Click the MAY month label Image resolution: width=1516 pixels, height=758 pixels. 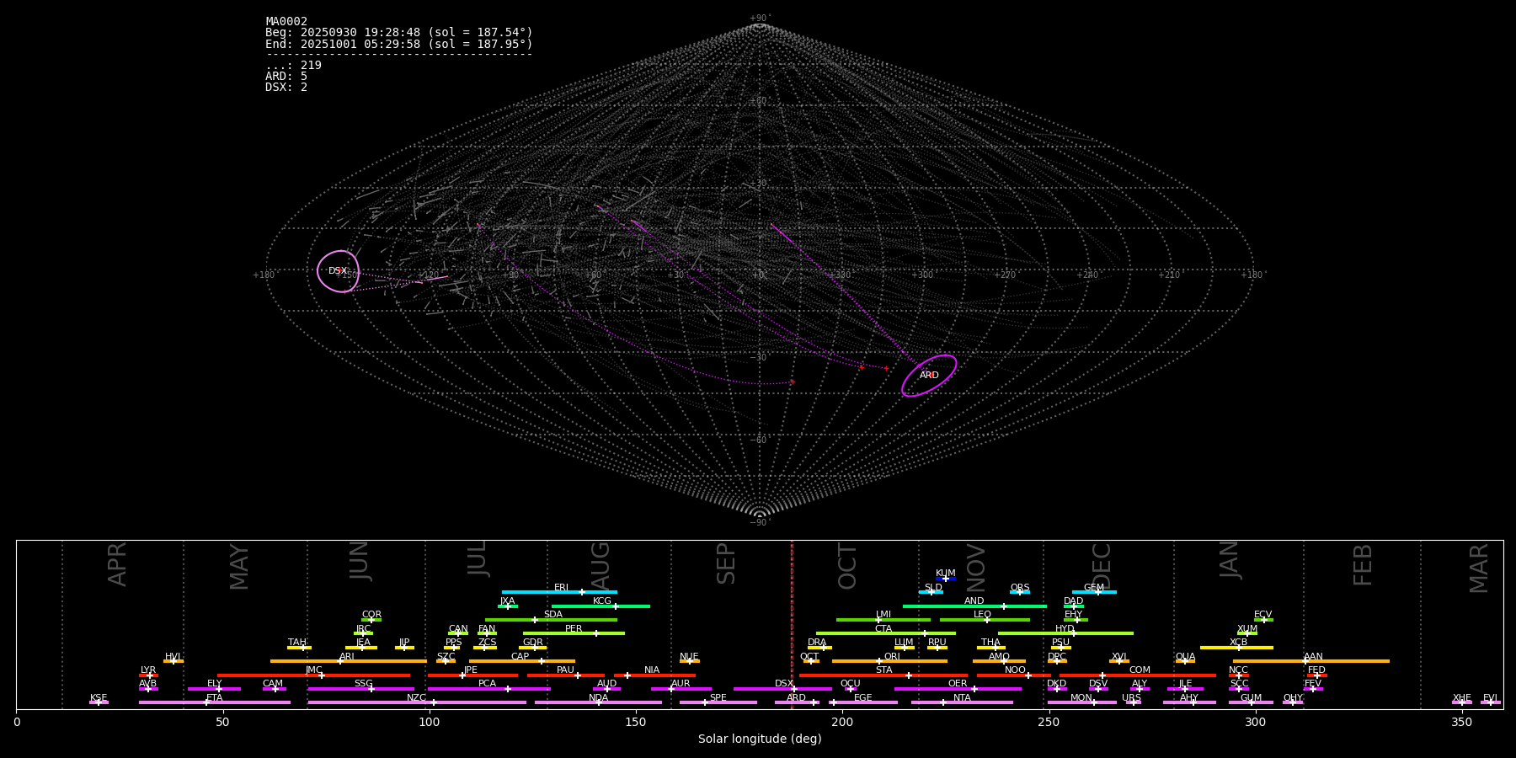(239, 567)
